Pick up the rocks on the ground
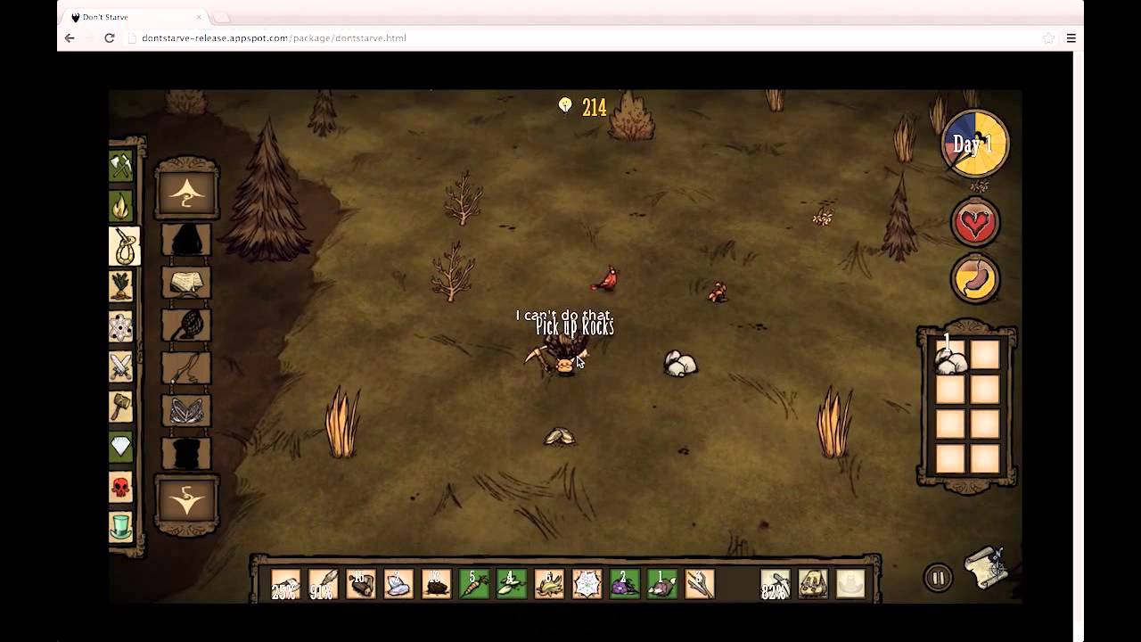This screenshot has height=642, width=1141. (x=680, y=363)
